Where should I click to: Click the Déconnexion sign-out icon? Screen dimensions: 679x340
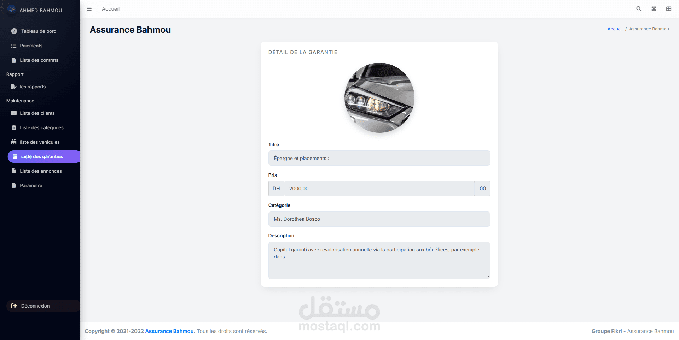point(14,306)
